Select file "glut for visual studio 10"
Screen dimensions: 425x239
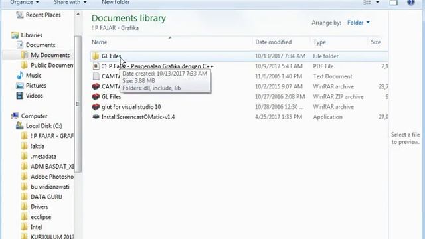click(x=131, y=107)
